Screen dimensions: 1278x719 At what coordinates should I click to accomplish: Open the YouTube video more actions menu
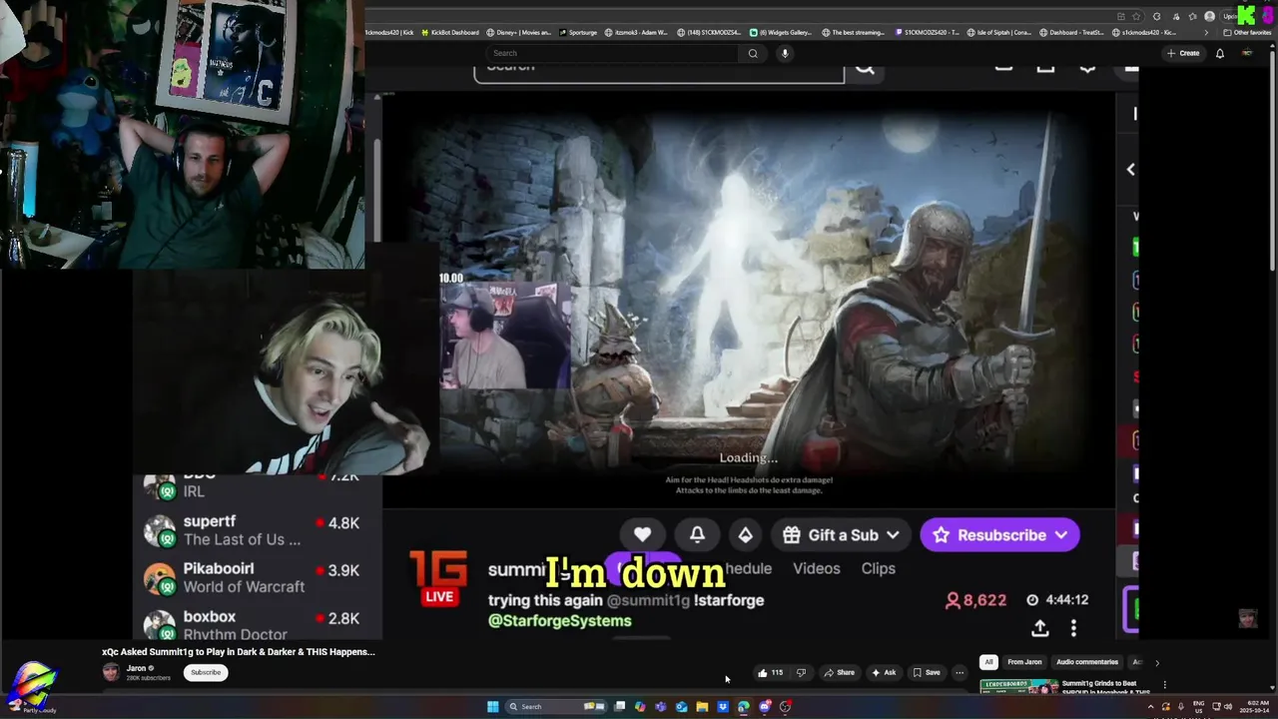click(959, 672)
